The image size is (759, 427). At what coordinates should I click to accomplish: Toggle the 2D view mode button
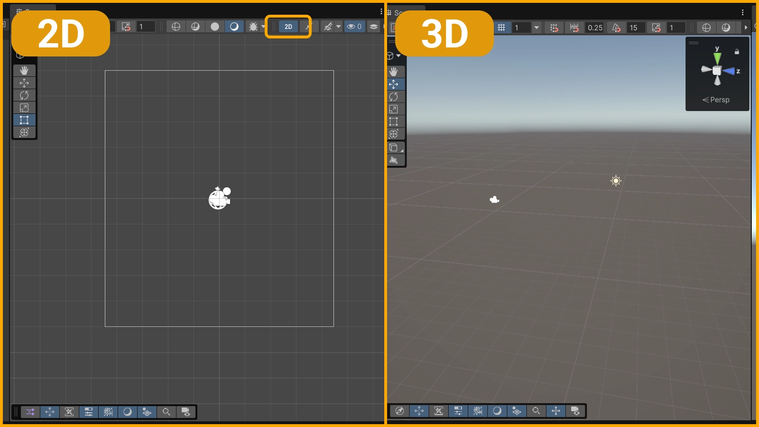pos(288,27)
